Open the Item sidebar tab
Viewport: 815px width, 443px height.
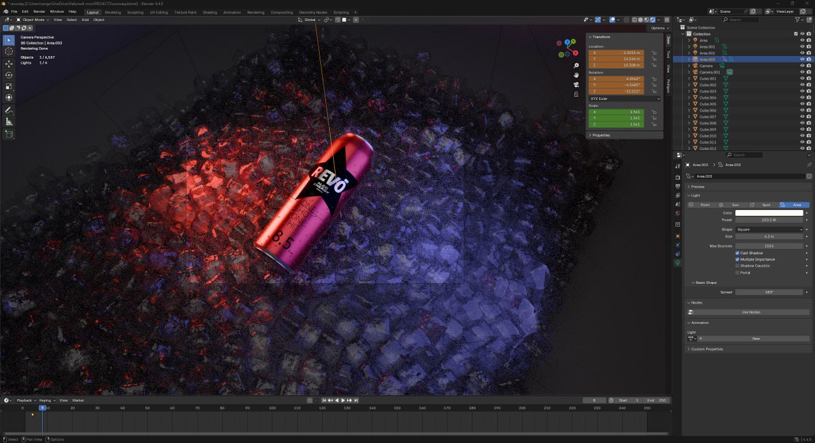668,40
